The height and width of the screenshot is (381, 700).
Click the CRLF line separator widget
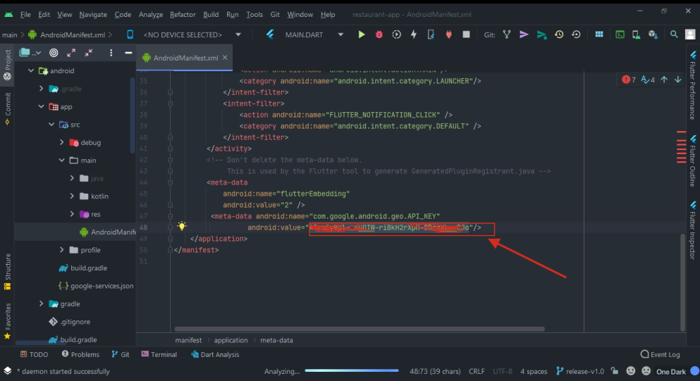coord(477,370)
